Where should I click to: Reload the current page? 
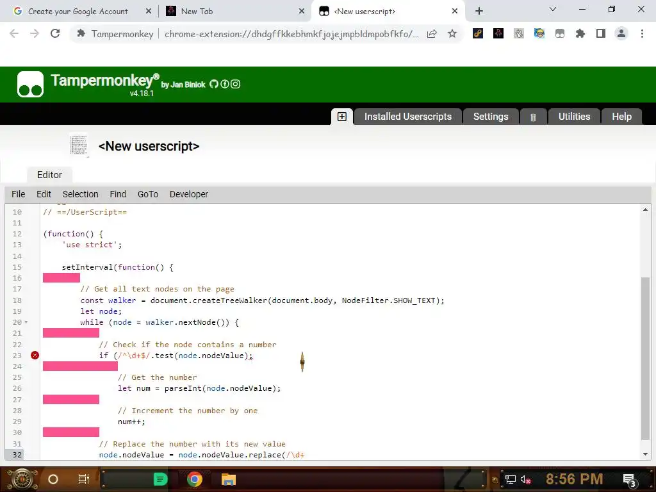click(x=55, y=33)
